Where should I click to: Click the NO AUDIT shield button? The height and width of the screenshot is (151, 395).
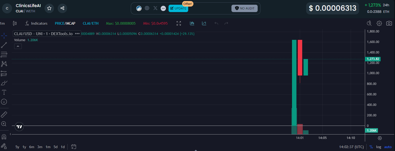(245, 8)
